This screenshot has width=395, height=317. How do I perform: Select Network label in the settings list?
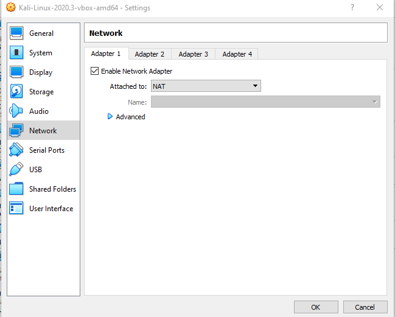tap(43, 130)
